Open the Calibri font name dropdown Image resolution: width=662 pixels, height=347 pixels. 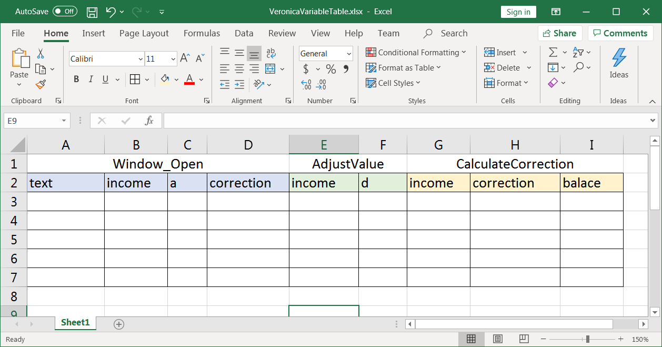click(x=141, y=59)
